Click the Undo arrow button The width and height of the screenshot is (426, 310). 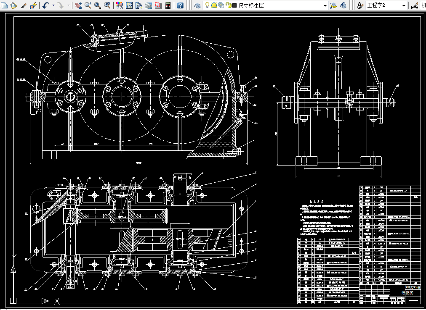(45, 5)
